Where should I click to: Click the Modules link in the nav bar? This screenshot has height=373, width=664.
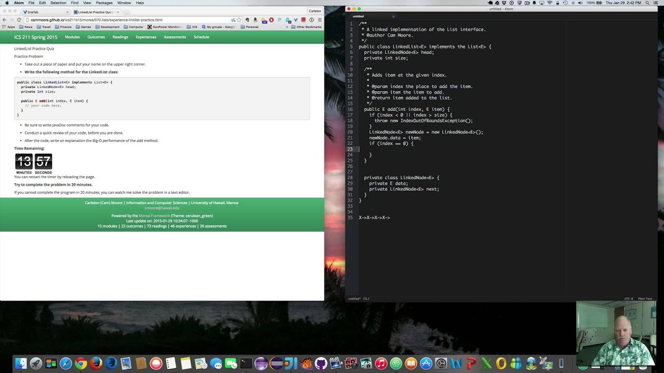72,37
